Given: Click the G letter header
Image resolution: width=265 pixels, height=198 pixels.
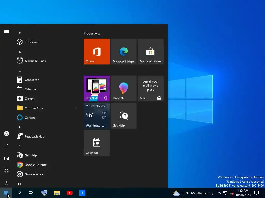Looking at the screenshot, I should [x=20, y=146].
